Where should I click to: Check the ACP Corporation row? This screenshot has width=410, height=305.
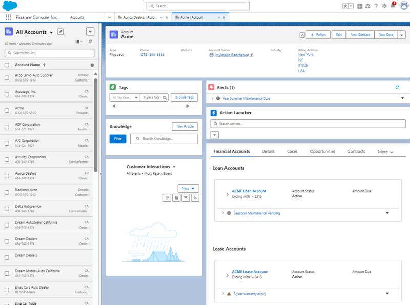coord(7,127)
